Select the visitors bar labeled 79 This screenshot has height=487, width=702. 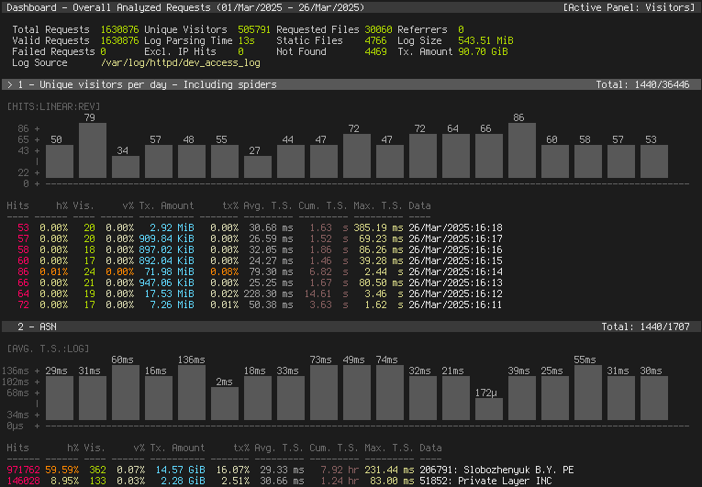click(x=93, y=150)
